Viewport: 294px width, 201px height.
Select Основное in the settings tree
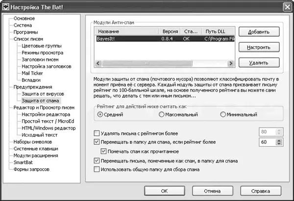[x=24, y=19]
